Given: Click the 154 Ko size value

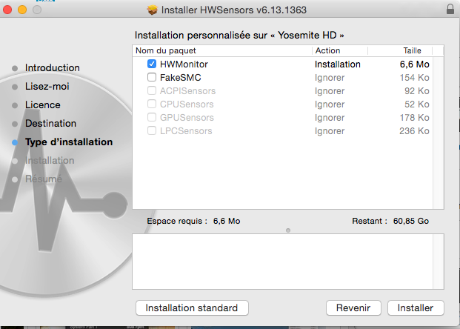Looking at the screenshot, I should [414, 78].
